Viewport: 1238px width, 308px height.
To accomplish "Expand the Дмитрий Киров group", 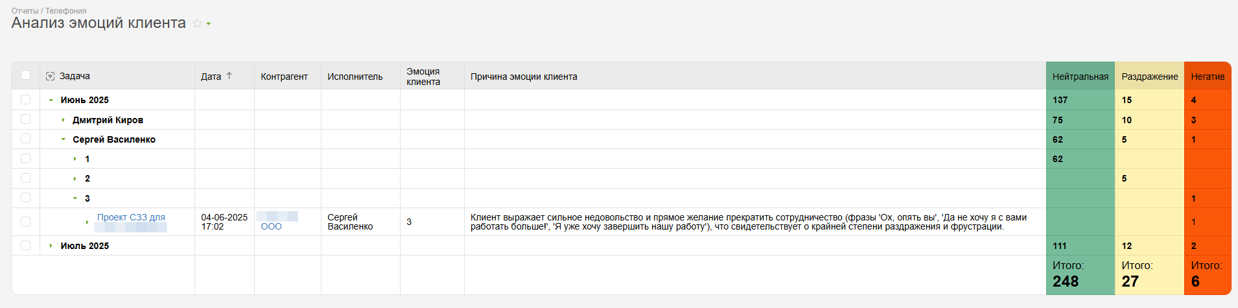I will click(63, 120).
